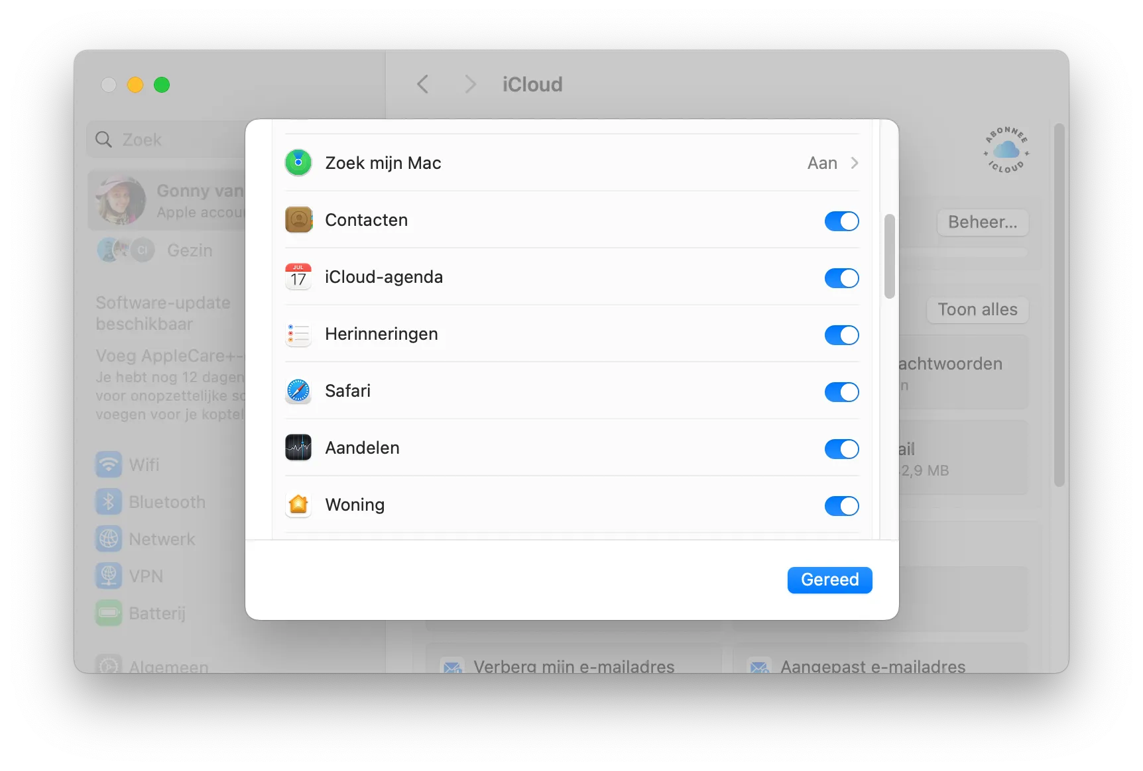Click the Aandelen stocks chart icon
The height and width of the screenshot is (771, 1143).
(x=298, y=448)
